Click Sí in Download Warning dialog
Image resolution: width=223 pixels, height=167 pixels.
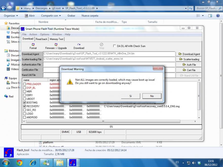coord(131,96)
